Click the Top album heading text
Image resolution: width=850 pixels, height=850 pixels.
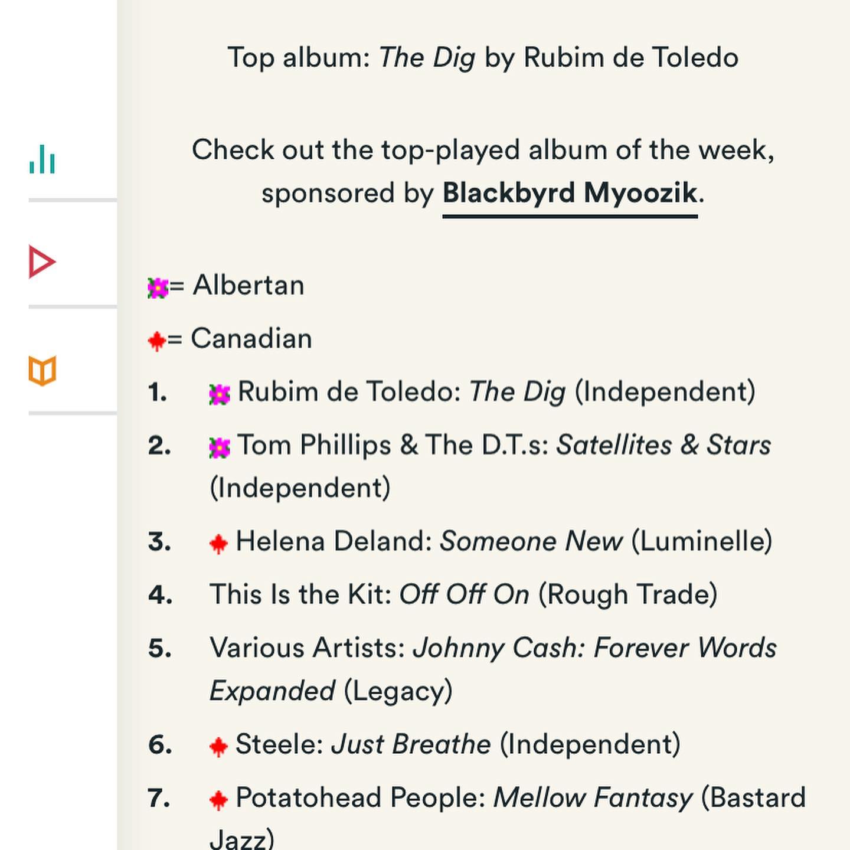(483, 58)
